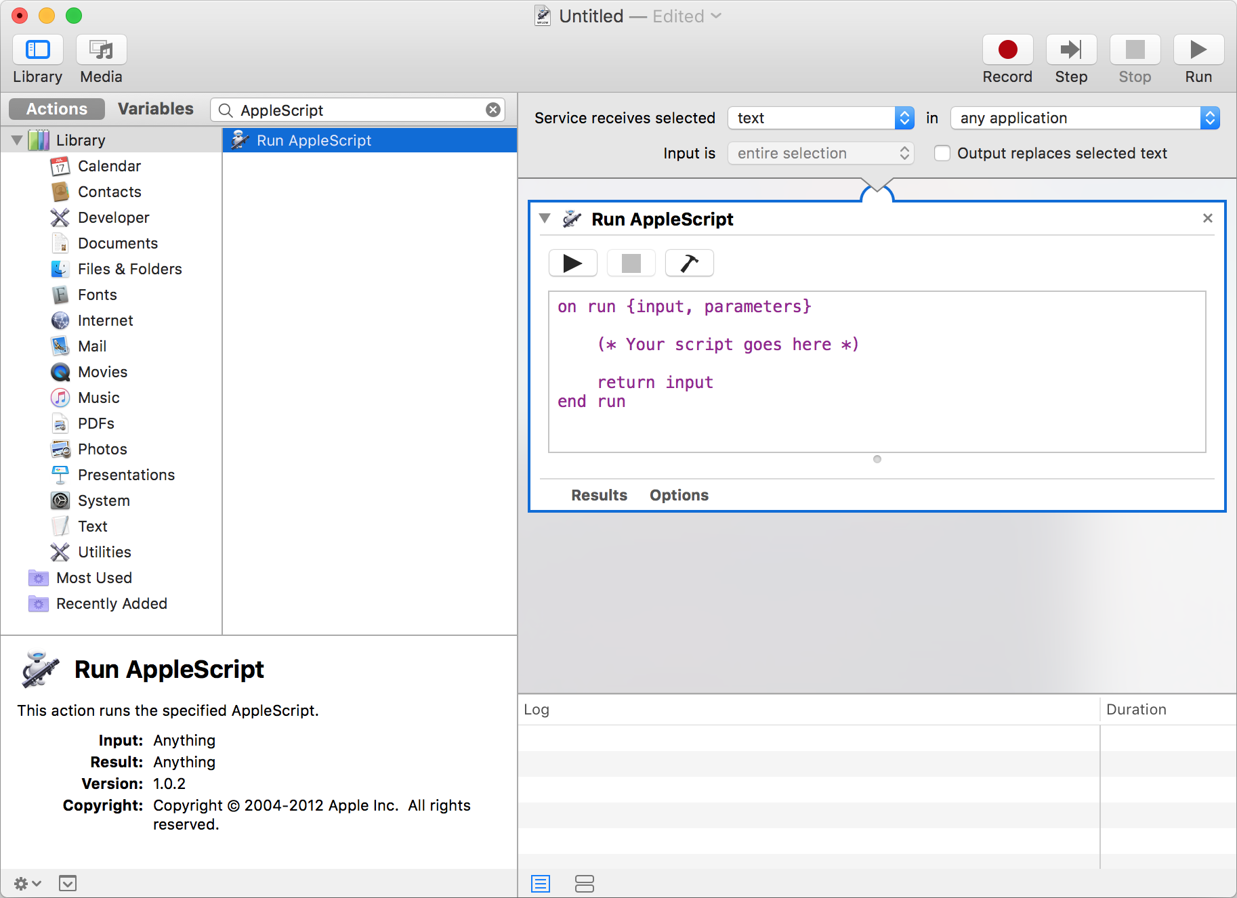Click the Untitled document title icon

(543, 16)
